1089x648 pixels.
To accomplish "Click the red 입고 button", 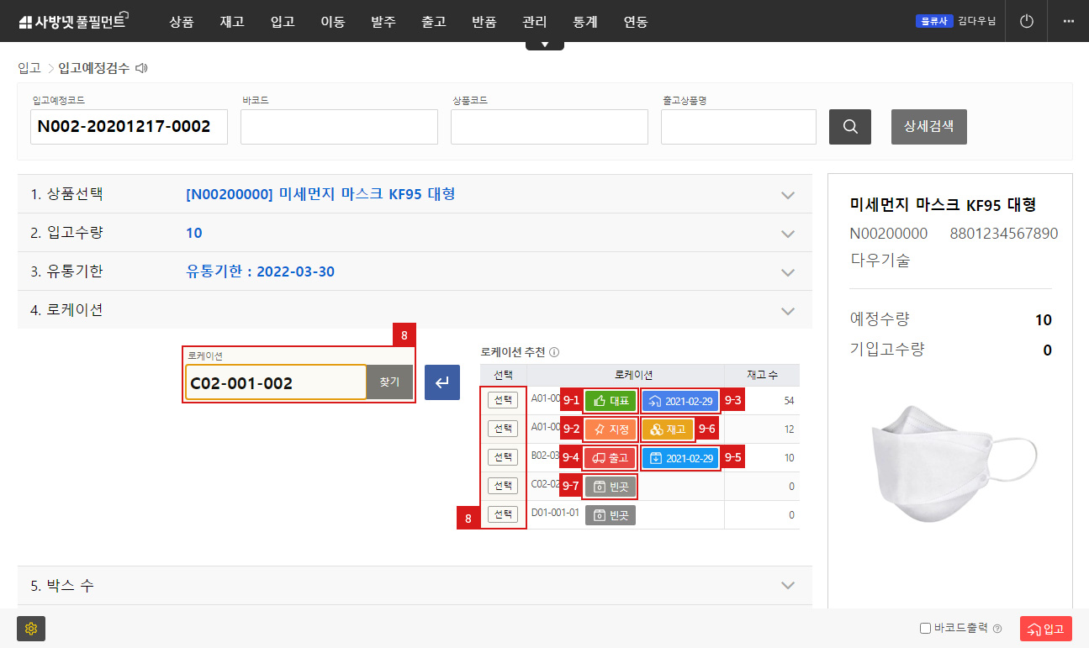I will click(x=1045, y=629).
